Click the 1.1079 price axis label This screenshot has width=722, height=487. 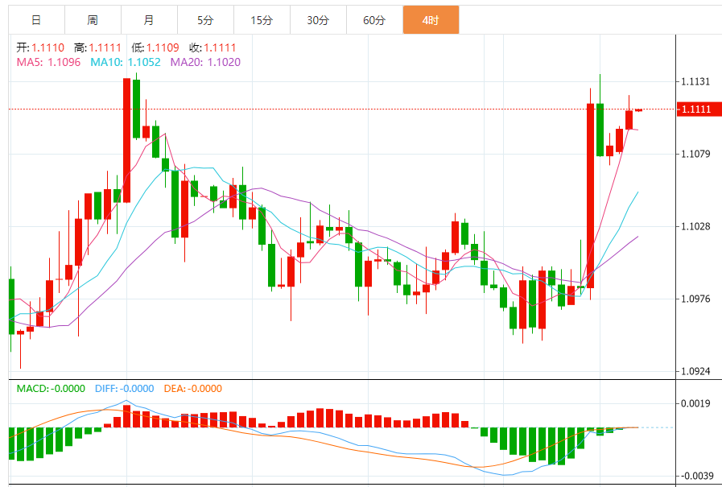(695, 154)
